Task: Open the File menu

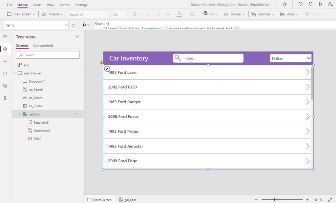Action: [x=10, y=5]
